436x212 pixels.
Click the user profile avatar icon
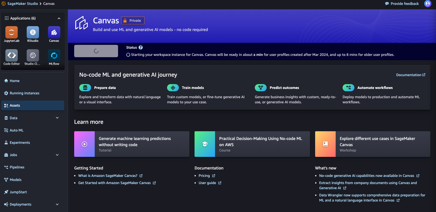tap(428, 4)
